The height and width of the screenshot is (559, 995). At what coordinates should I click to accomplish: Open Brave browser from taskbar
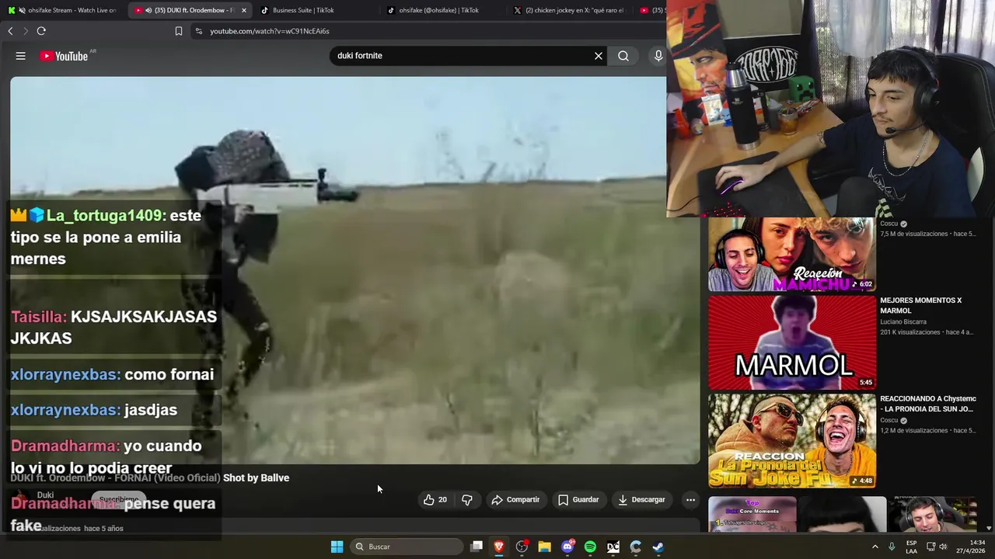(499, 547)
